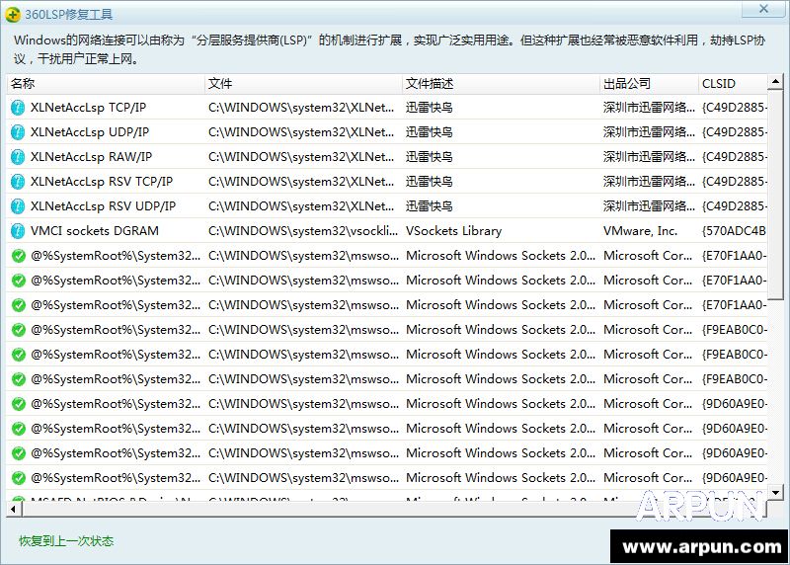The image size is (790, 565).
Task: Click the question-mark icon beside XLNetAccLsp RSV UDP/IP
Action: click(18, 206)
